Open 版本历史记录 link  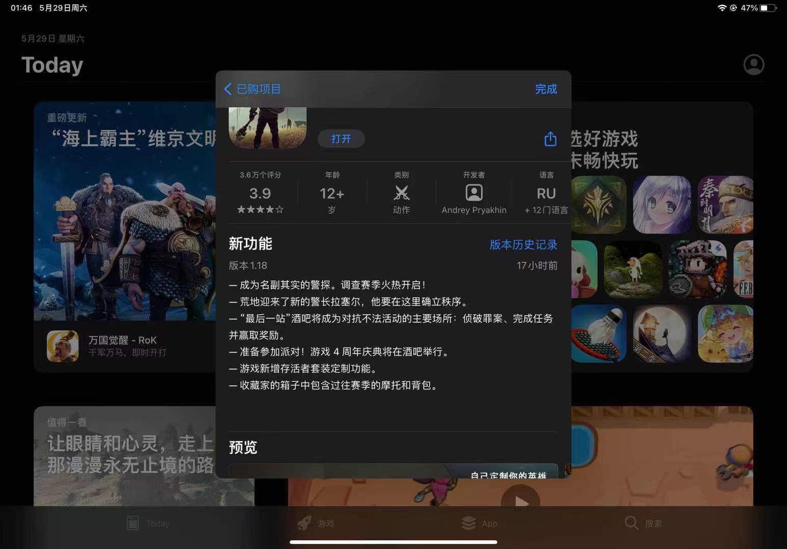pos(523,245)
